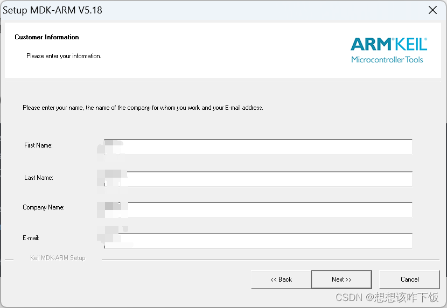The width and height of the screenshot is (447, 308).
Task: Proceed with the Next >> button
Action: (341, 279)
